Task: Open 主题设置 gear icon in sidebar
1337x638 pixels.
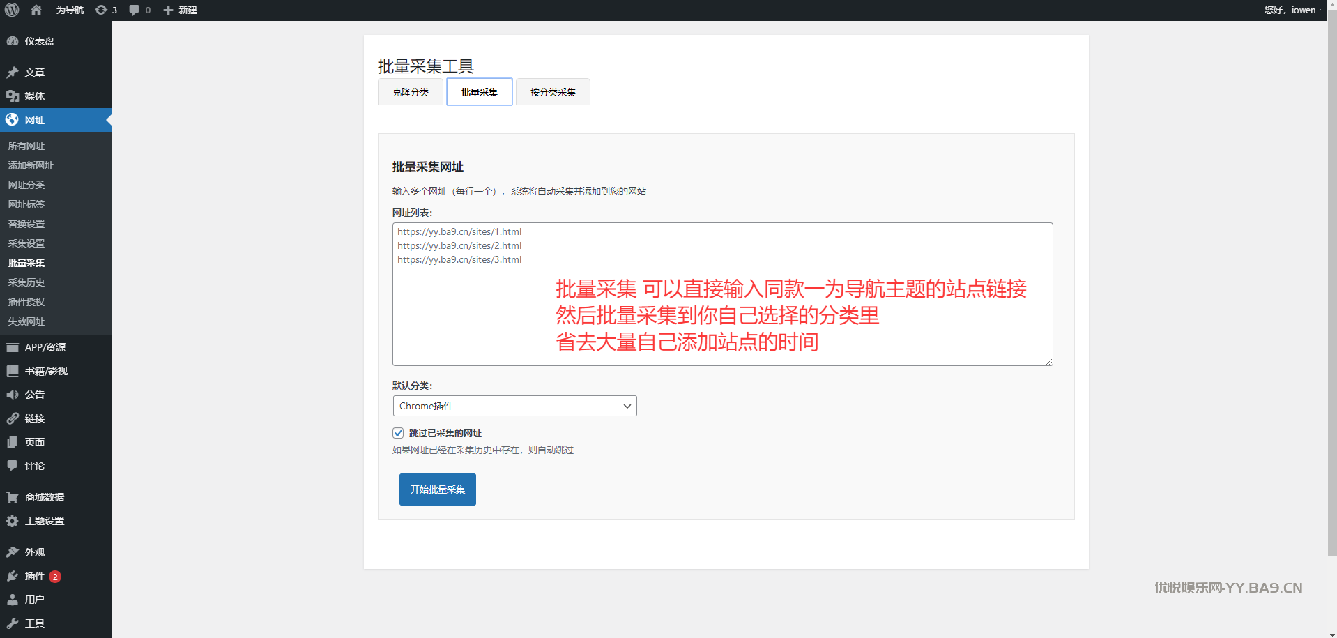Action: (x=13, y=521)
